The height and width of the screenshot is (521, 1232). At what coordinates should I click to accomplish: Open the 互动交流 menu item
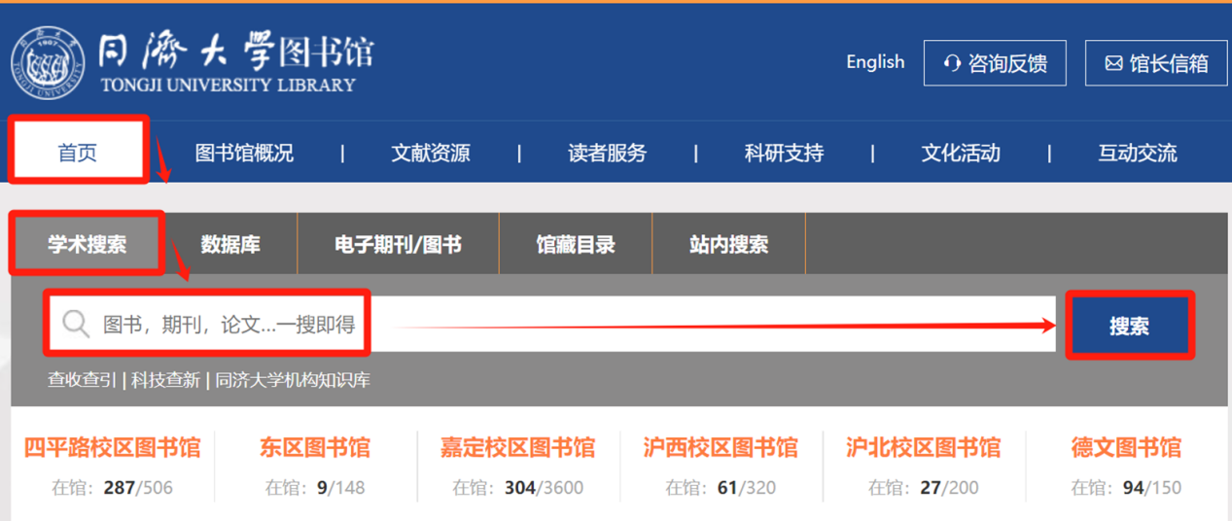click(1137, 153)
